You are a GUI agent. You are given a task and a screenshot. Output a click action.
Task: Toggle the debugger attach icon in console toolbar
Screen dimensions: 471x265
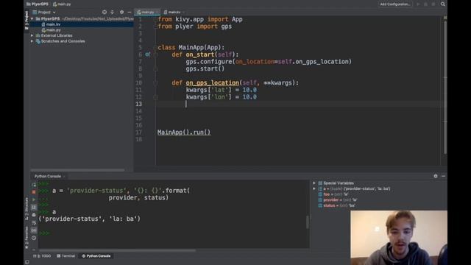(x=34, y=208)
